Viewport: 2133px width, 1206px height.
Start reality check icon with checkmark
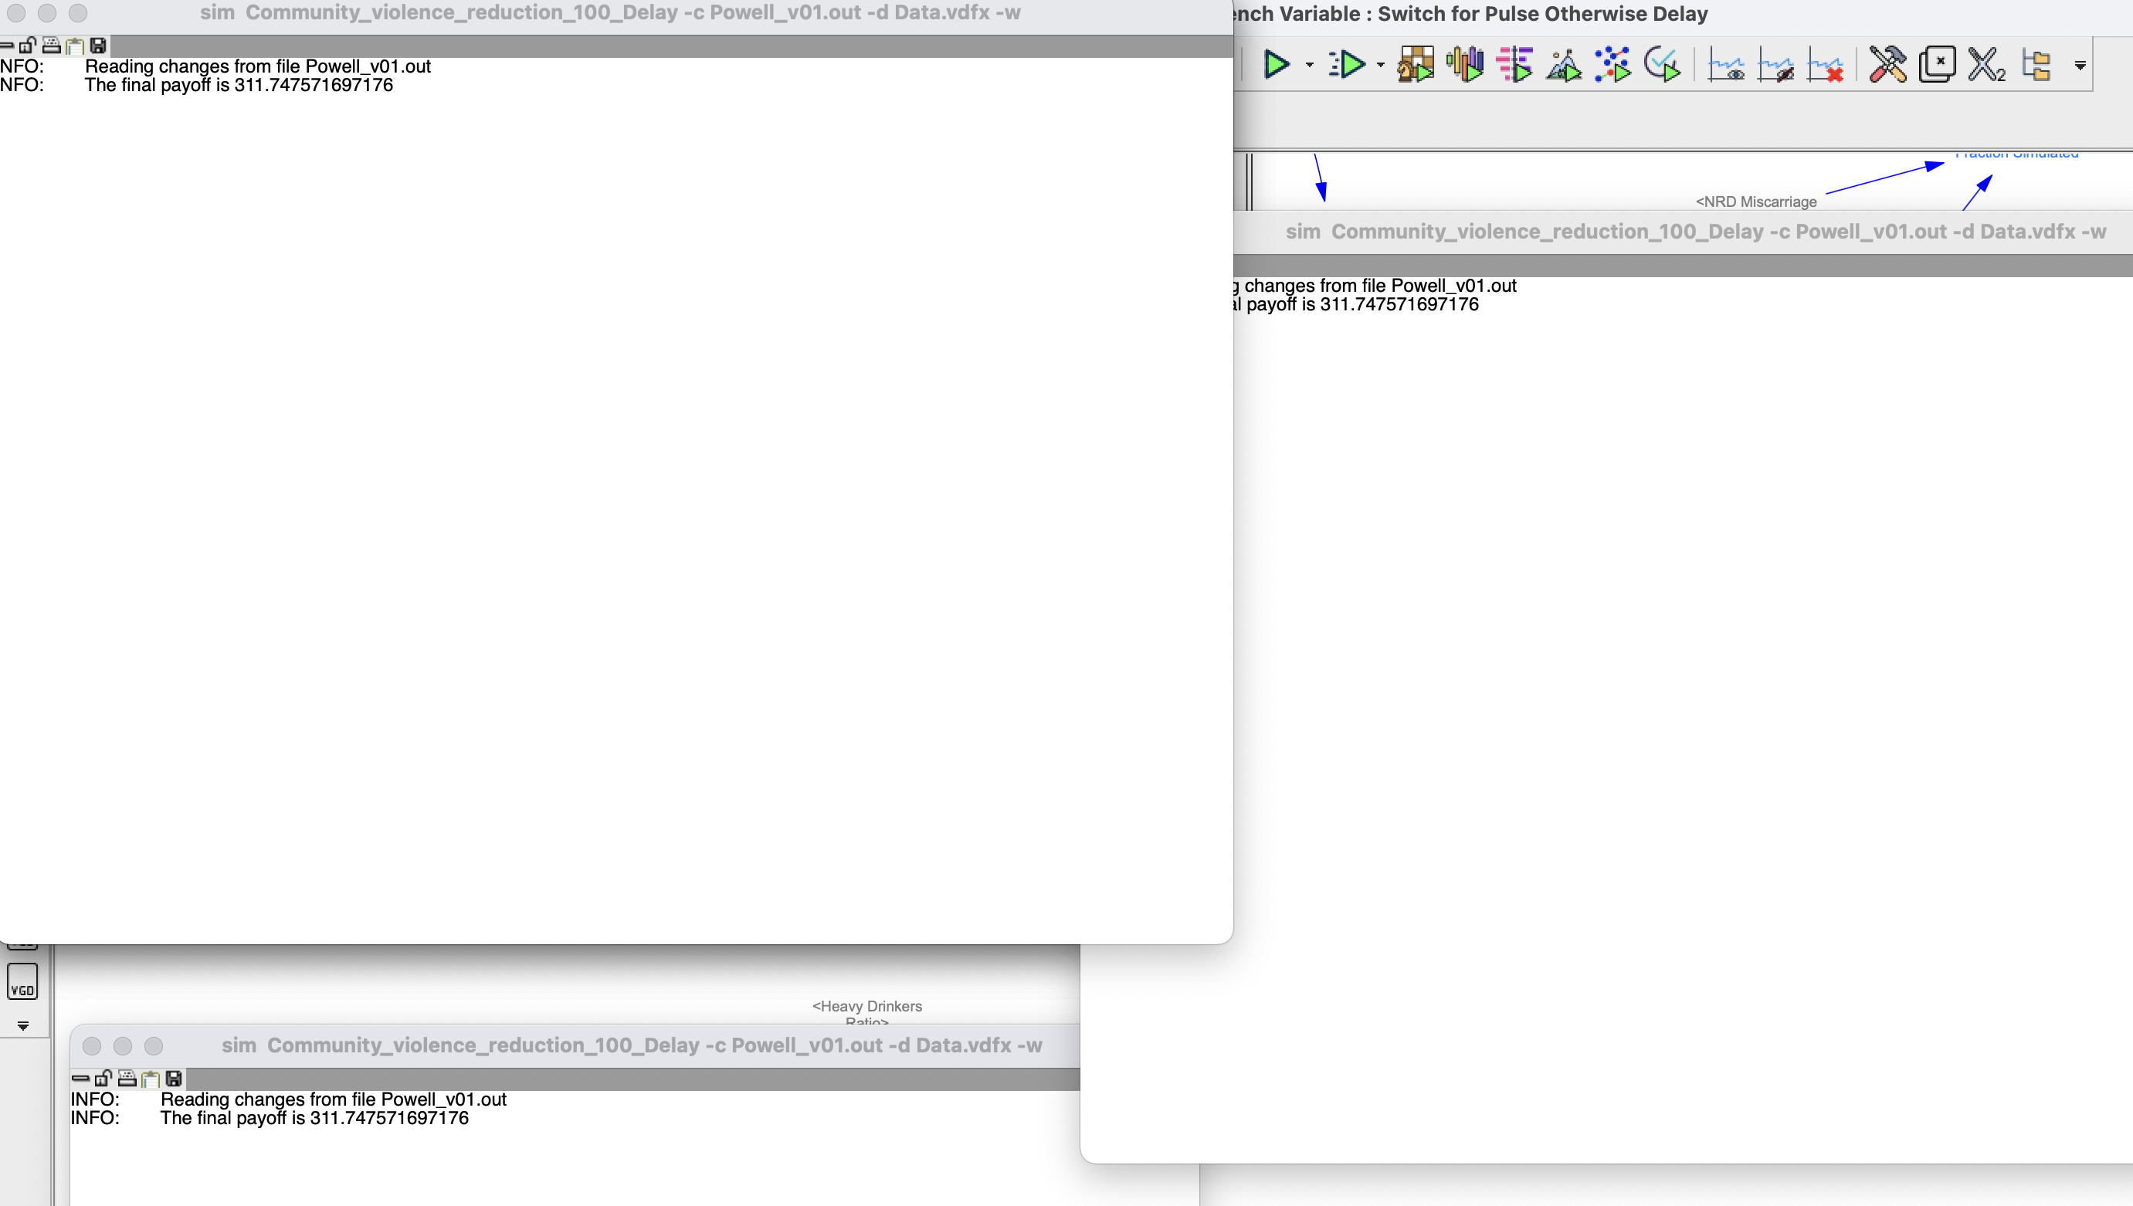1663,65
